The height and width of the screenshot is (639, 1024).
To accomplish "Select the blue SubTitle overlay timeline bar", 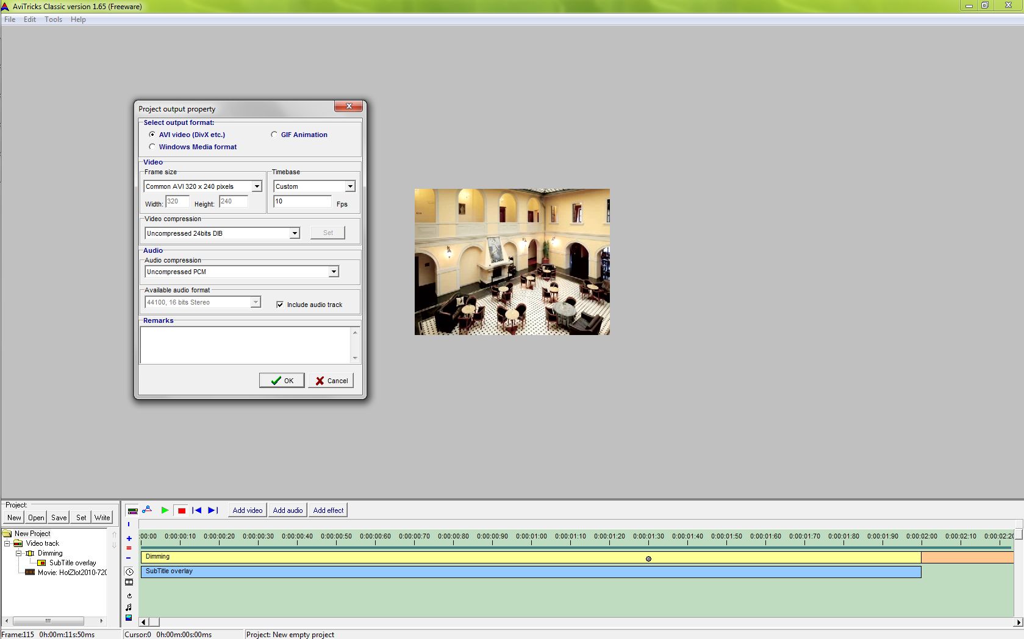I will tap(531, 571).
